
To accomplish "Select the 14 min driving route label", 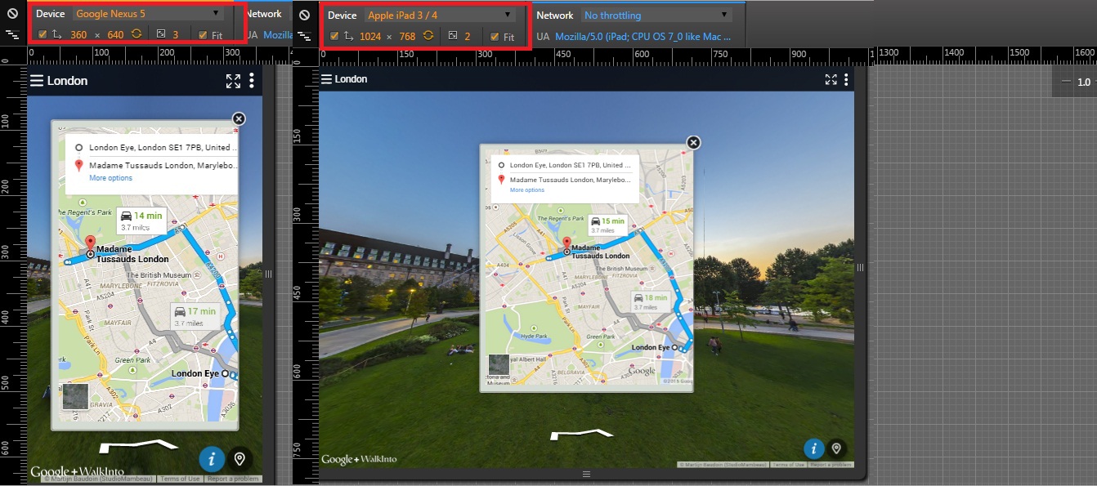I will pyautogui.click(x=141, y=221).
